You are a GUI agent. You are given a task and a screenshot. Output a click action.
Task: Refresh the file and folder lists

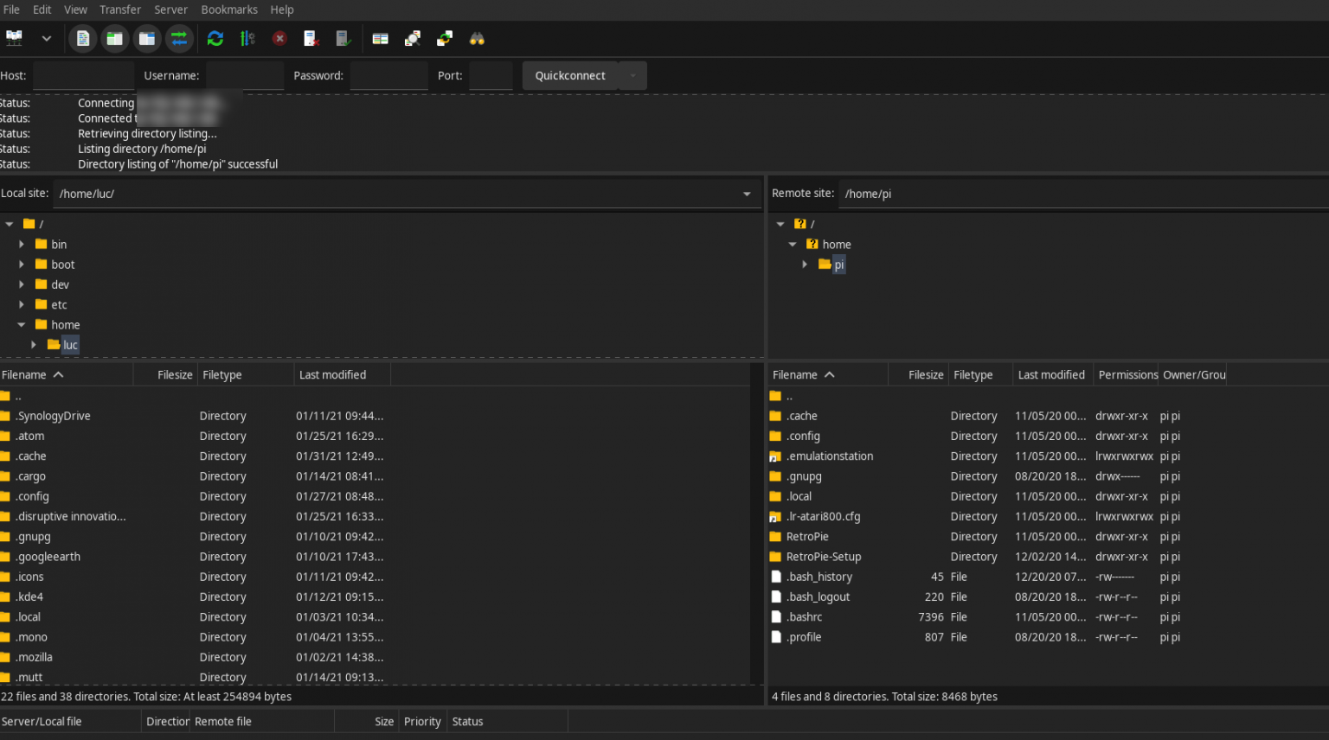tap(215, 38)
